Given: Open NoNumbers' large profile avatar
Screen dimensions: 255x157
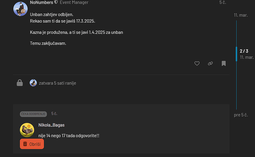Looking at the screenshot, I should click(x=20, y=9).
